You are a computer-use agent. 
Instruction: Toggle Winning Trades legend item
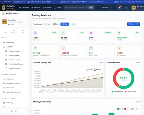coord(117,92)
